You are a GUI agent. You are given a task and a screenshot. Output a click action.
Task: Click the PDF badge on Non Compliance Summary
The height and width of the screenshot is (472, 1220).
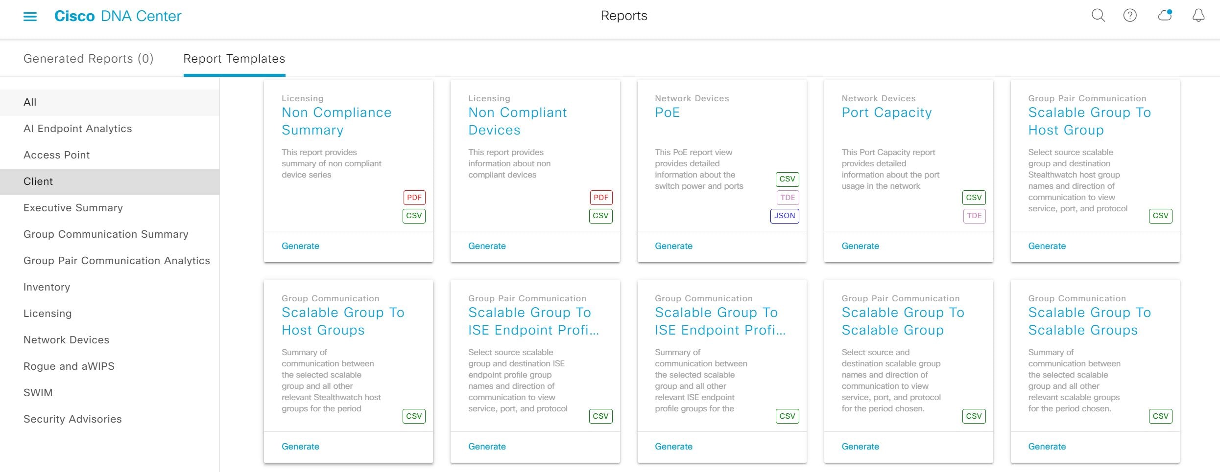point(414,198)
